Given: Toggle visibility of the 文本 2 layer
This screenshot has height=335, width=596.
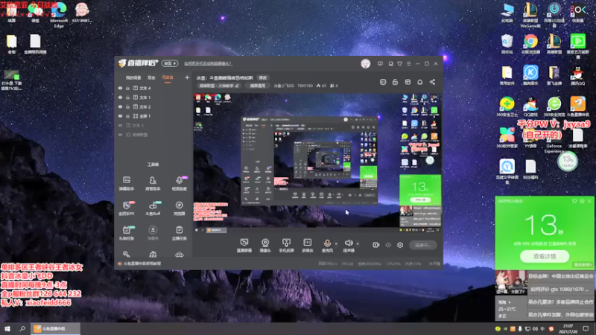Looking at the screenshot, I should (x=120, y=106).
